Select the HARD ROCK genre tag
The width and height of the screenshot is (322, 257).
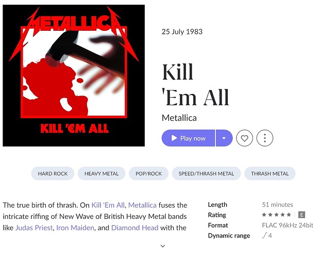53,174
